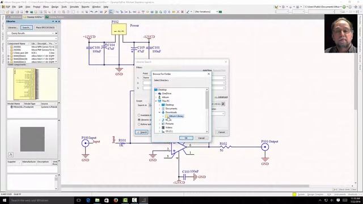Click the green icon beside No Variations
Screen dimensions: 363x204
221,11
